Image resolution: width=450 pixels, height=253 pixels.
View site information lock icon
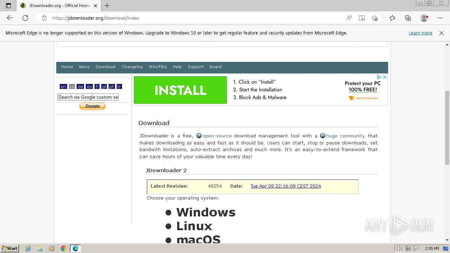coord(44,18)
